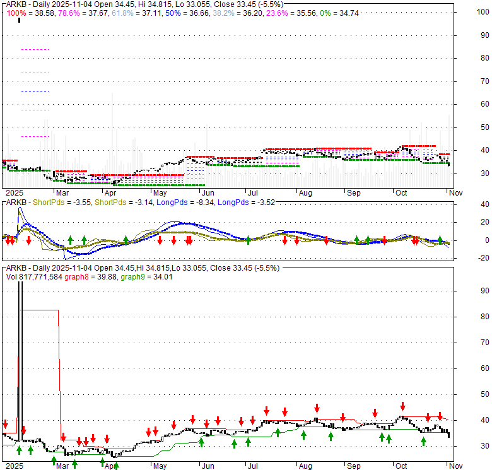Select the 'Vol 817,771,584' volume readout
492x470 pixels.
tap(34, 277)
